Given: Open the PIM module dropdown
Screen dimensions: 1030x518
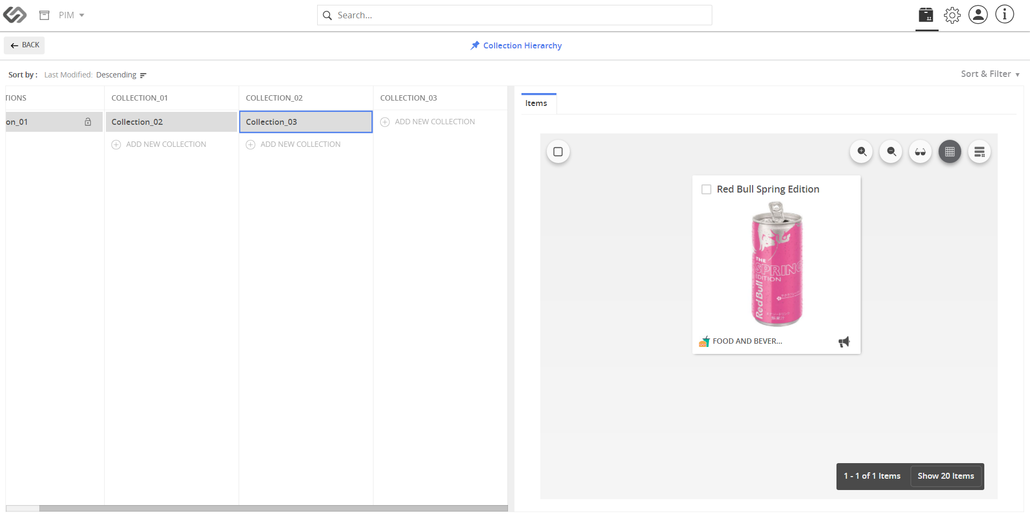Looking at the screenshot, I should click(71, 15).
